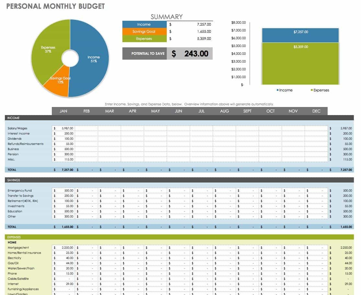Screen dimensions: 361x295
Task: Click the SUMMARY heading text
Action: click(166, 17)
